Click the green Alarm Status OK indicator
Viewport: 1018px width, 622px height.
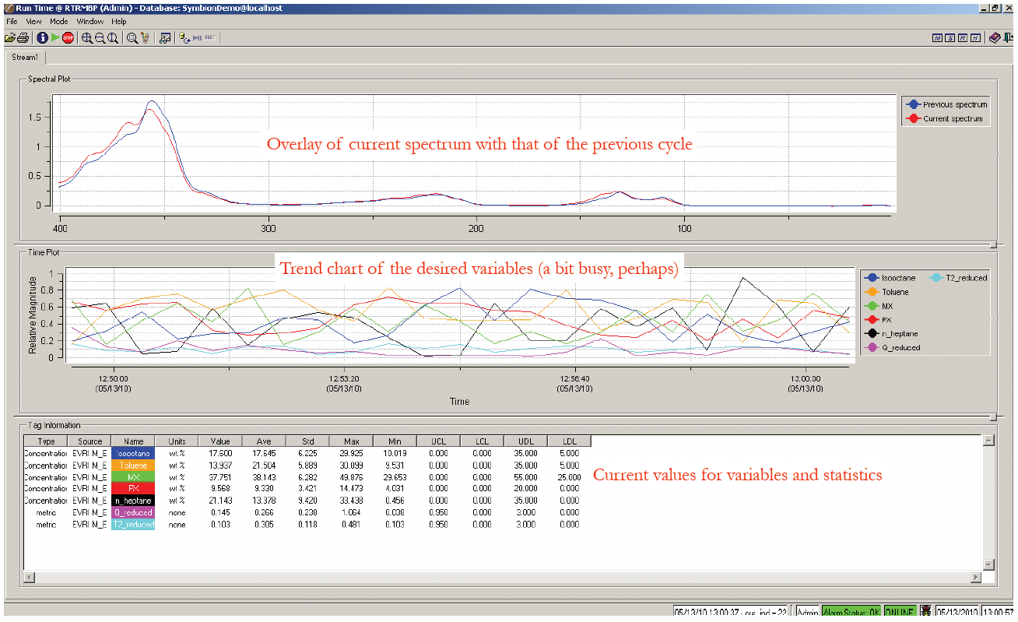point(851,613)
